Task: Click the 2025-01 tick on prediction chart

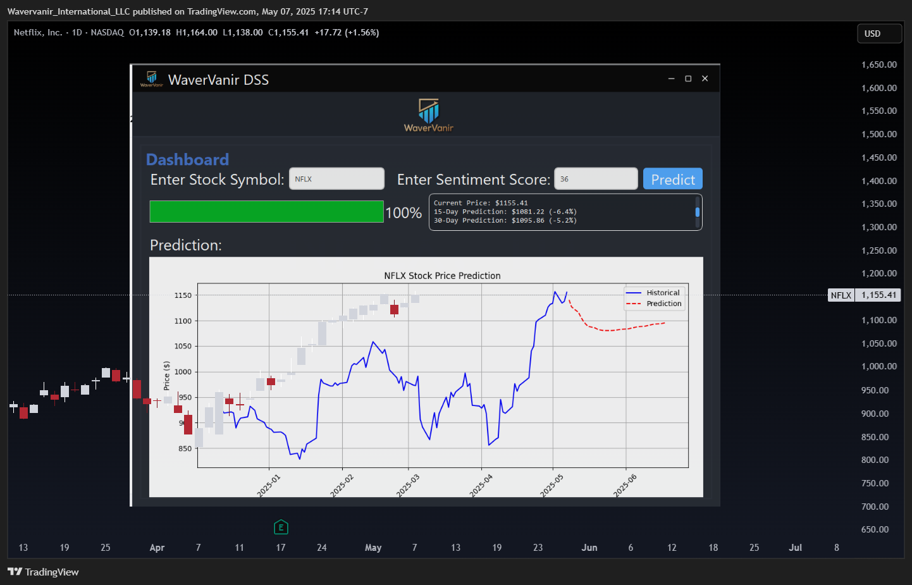Action: click(x=268, y=486)
